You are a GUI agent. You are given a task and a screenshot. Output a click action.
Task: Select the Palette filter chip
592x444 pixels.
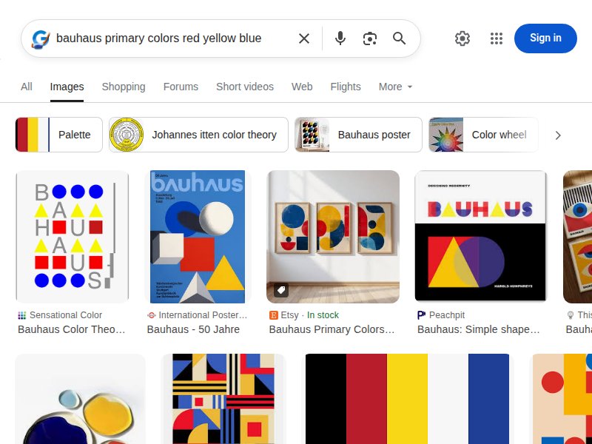58,135
